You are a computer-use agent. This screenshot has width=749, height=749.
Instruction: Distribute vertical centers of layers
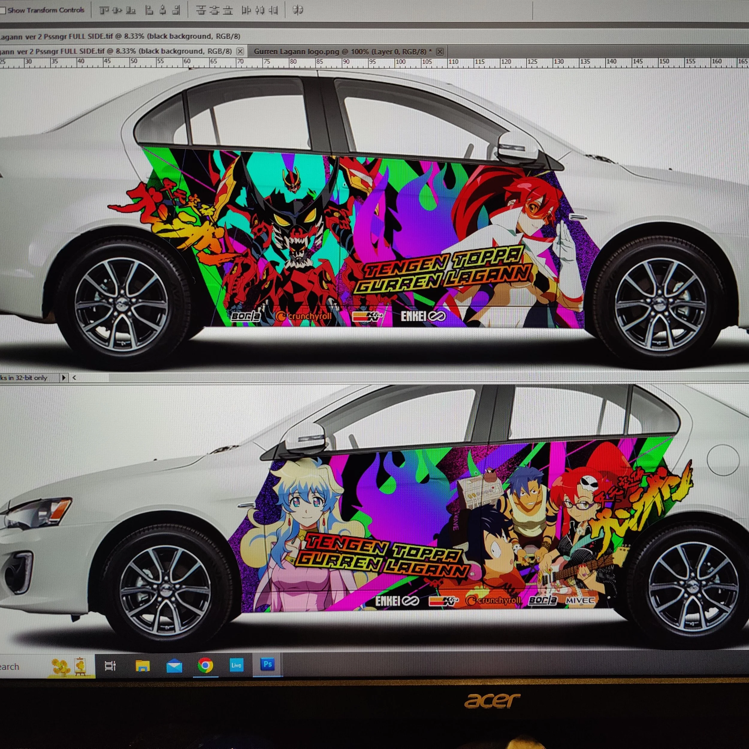coord(215,10)
